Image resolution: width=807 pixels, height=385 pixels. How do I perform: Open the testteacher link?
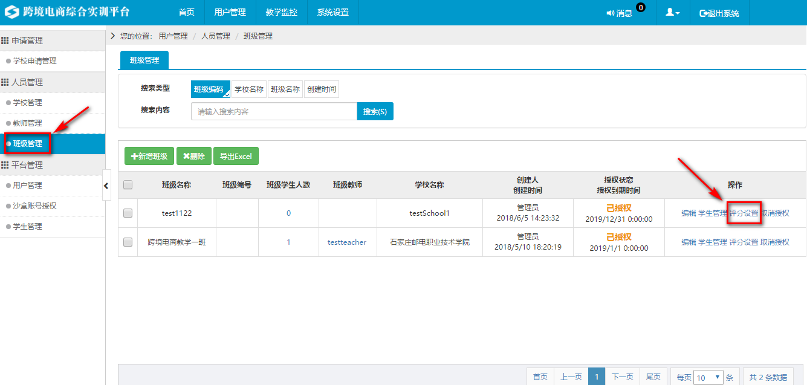(347, 242)
